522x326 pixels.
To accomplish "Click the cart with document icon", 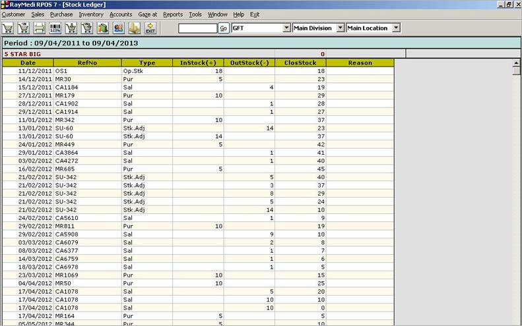I will (87, 28).
